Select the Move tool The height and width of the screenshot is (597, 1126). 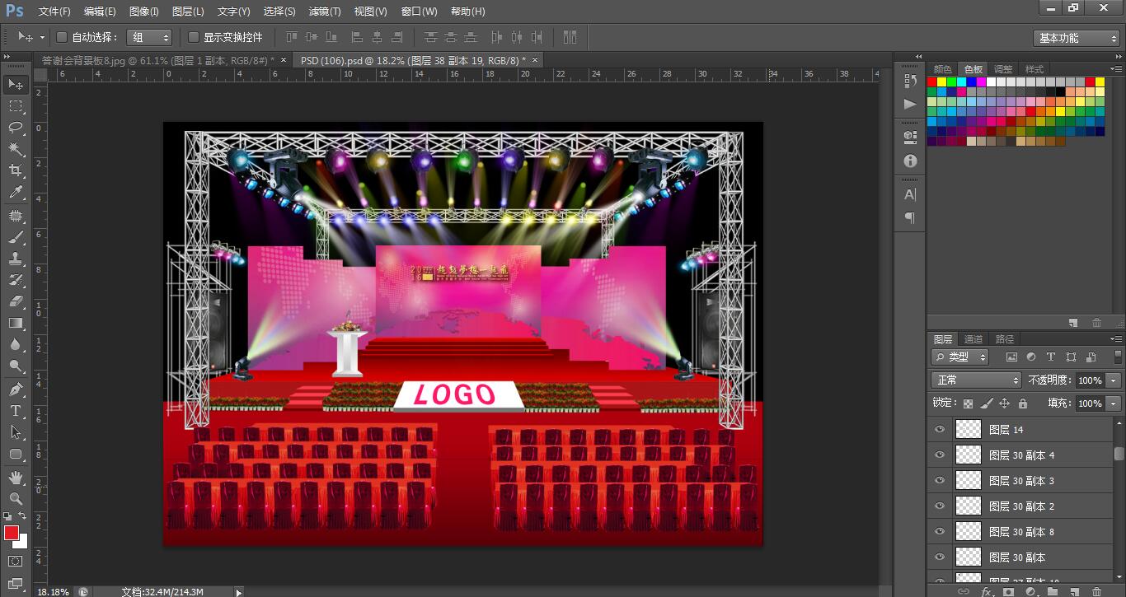[16, 84]
